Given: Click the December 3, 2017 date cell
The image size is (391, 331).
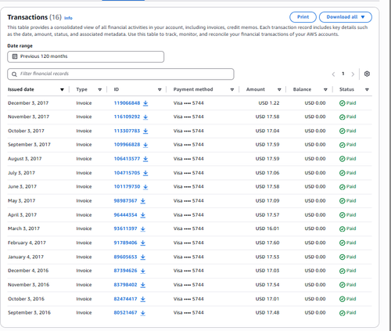Looking at the screenshot, I should tap(28, 103).
